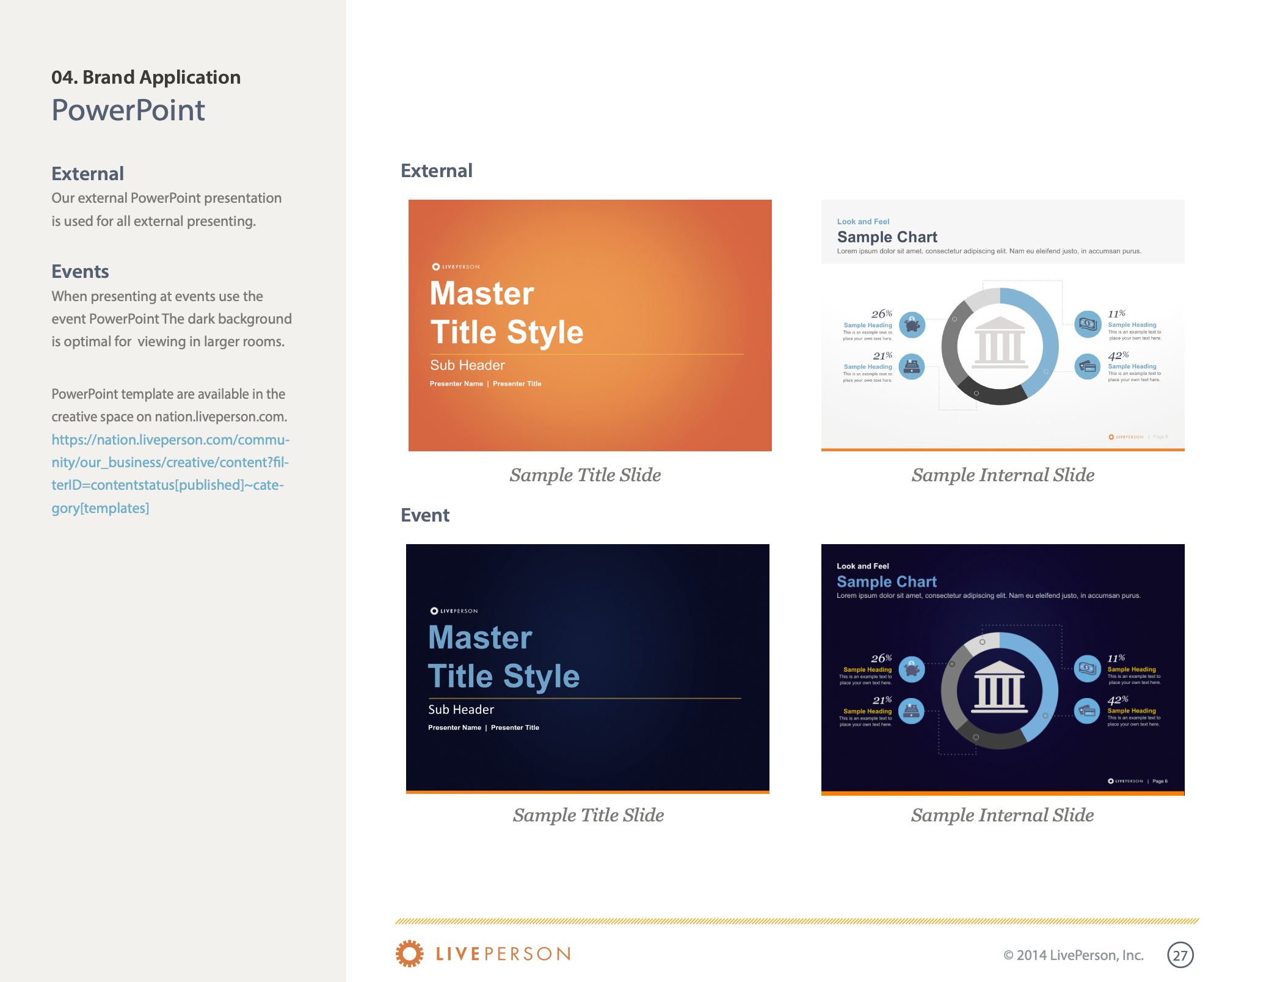Click credit cards icon on the light chart slide
This screenshot has width=1280, height=982.
pyautogui.click(x=1088, y=366)
